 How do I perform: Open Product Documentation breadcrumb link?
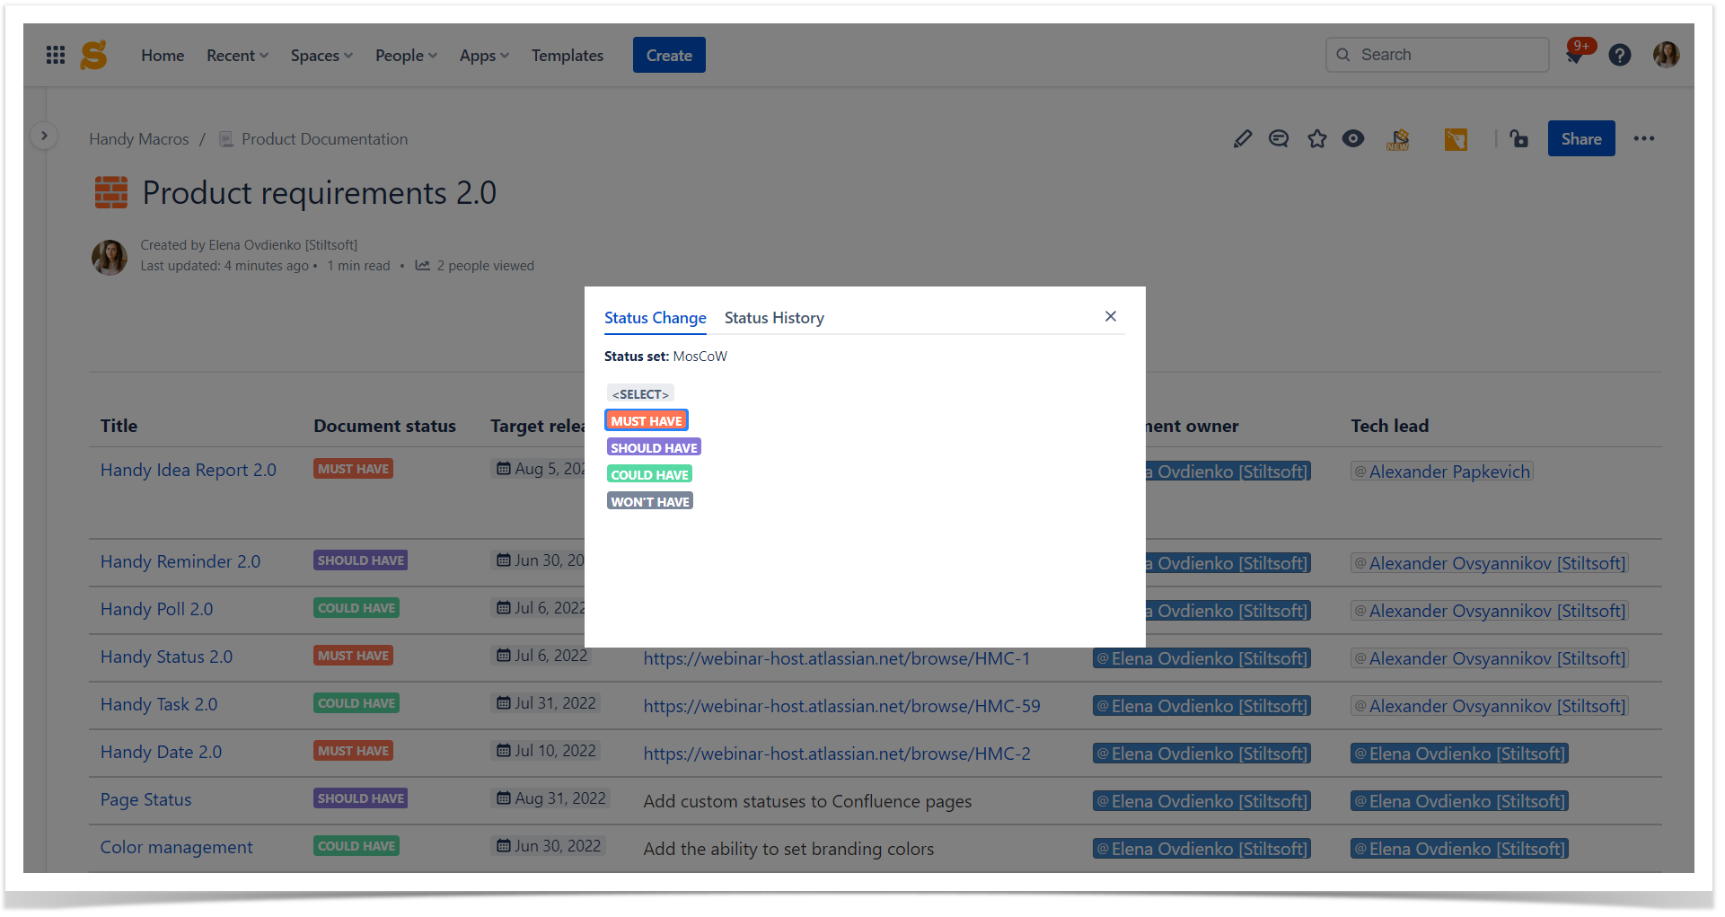(324, 139)
